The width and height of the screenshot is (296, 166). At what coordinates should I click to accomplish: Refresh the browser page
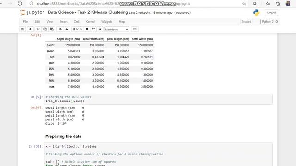[x=20, y=3]
